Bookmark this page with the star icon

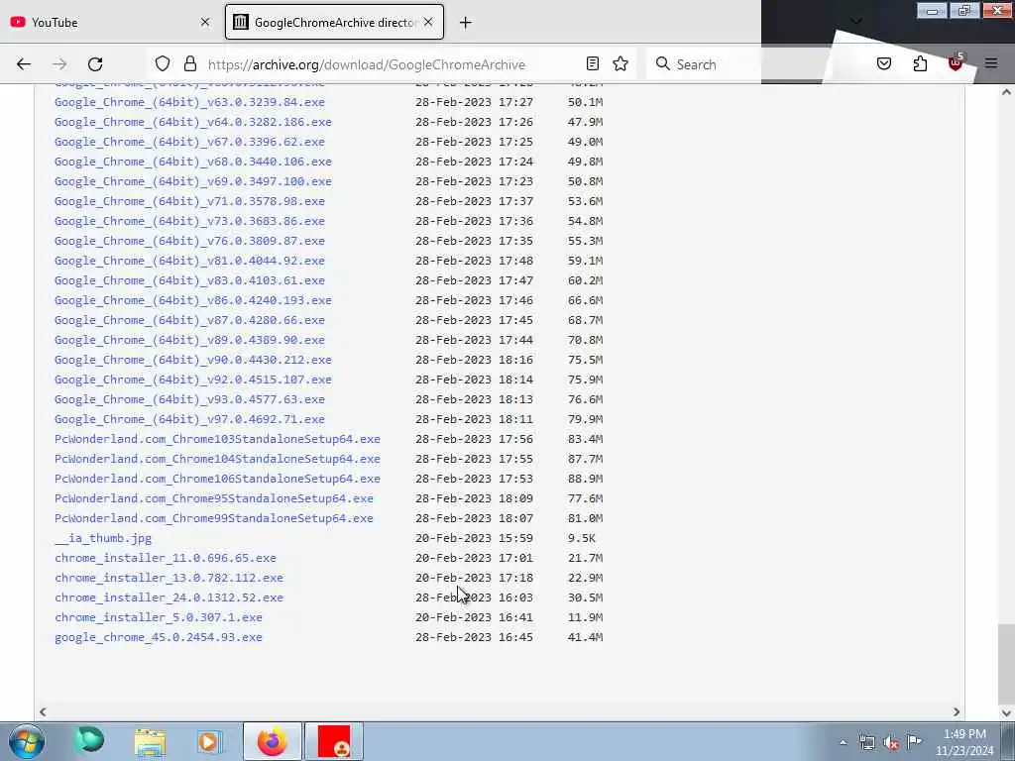click(x=620, y=63)
